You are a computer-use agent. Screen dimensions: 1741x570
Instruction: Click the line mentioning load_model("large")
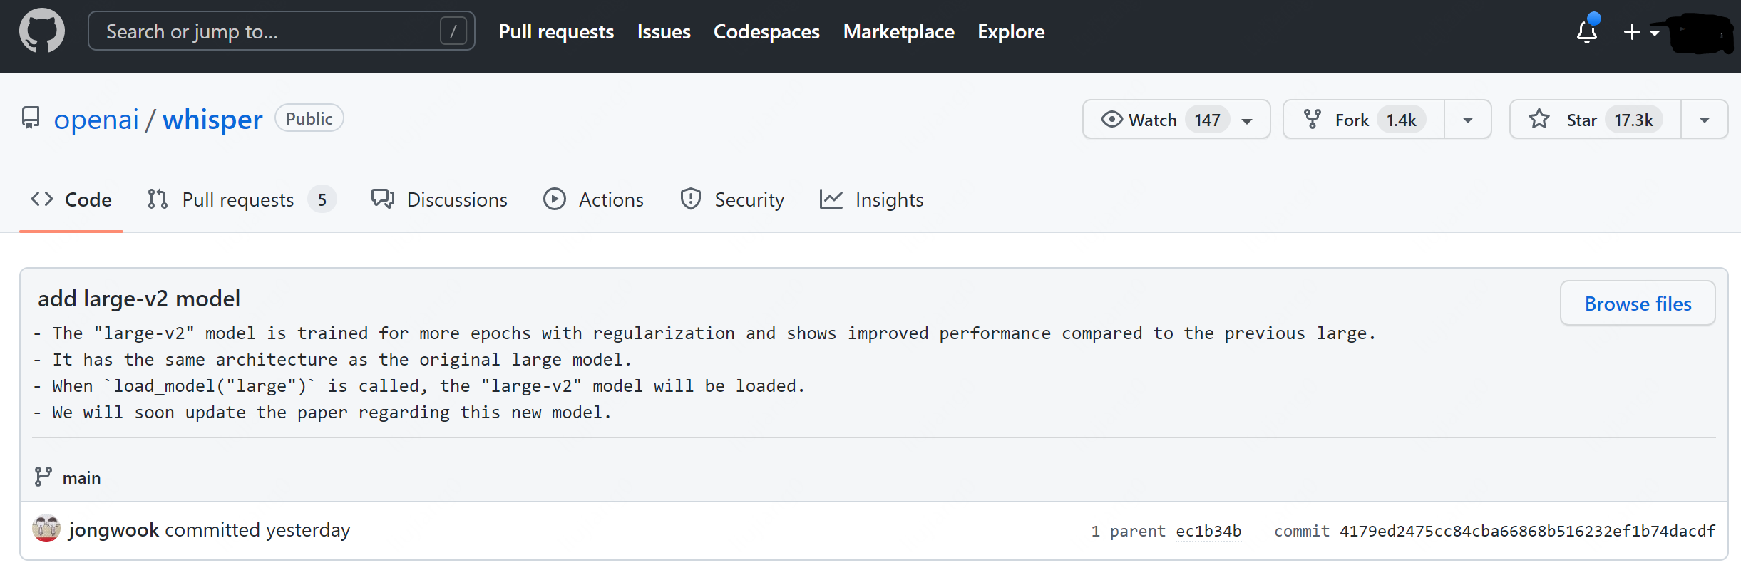click(x=419, y=386)
